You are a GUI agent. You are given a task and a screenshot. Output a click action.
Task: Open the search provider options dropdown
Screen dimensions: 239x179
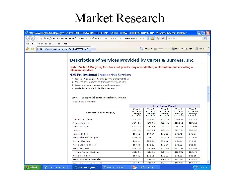[x=208, y=38]
